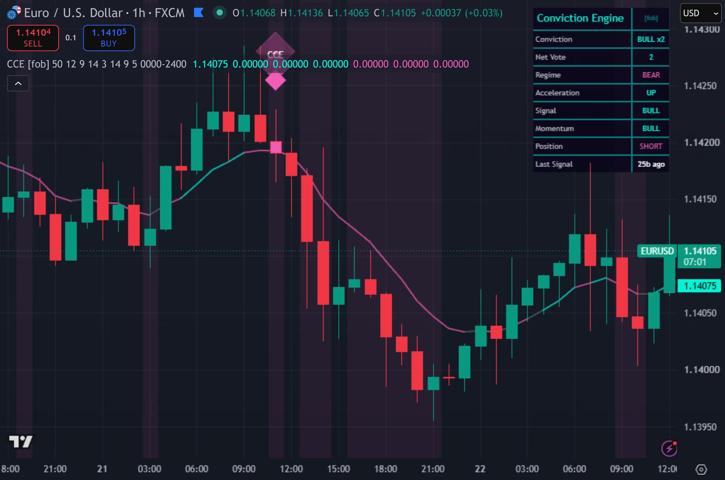Collapse the indicator legend with the chevron

(18, 83)
